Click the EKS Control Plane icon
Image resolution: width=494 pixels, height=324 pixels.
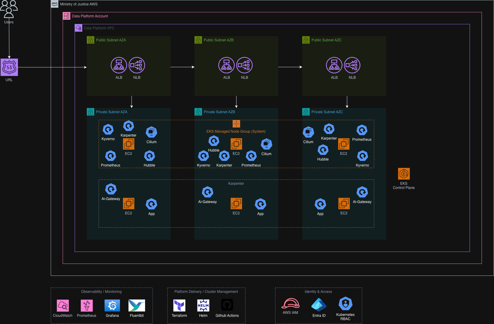click(404, 174)
